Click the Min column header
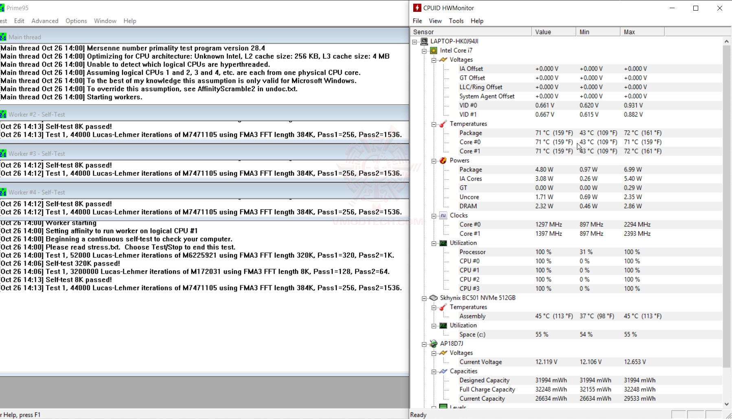The height and width of the screenshot is (419, 732). [598, 32]
